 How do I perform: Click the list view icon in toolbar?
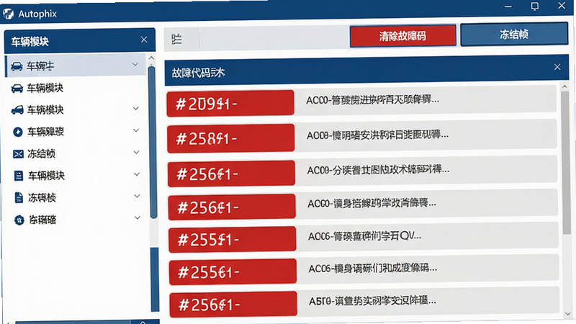pyautogui.click(x=176, y=39)
